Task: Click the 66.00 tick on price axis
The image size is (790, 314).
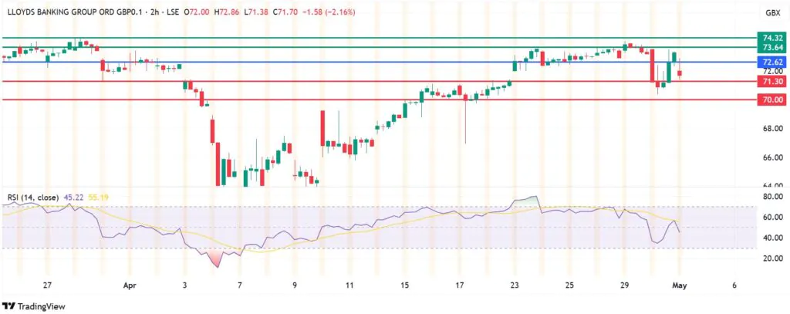Action: pos(771,157)
